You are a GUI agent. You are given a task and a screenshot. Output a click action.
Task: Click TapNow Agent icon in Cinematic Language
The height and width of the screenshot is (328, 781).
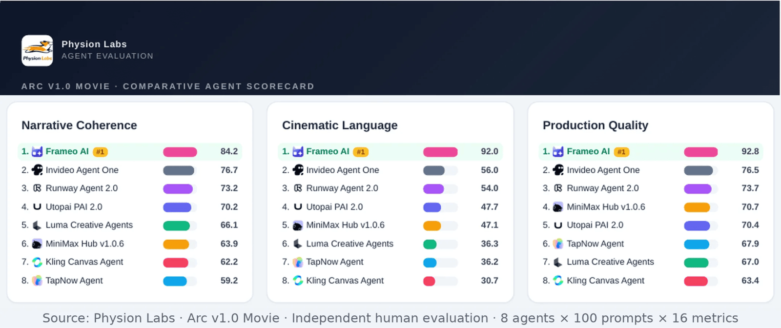tap(298, 262)
